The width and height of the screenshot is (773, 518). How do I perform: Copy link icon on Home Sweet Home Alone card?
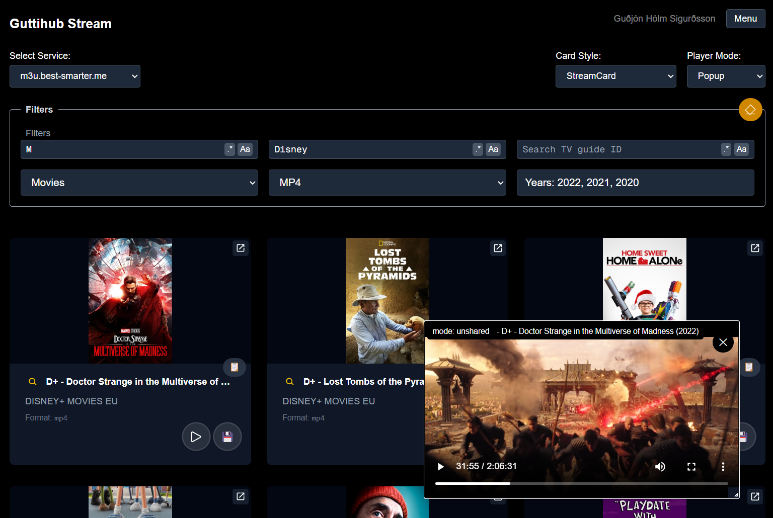coord(749,367)
